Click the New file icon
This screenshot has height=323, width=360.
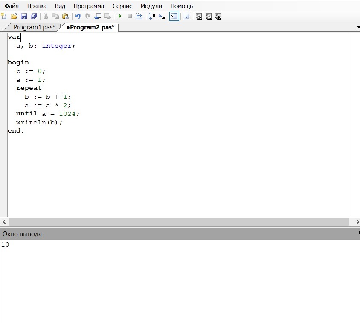pos(4,17)
